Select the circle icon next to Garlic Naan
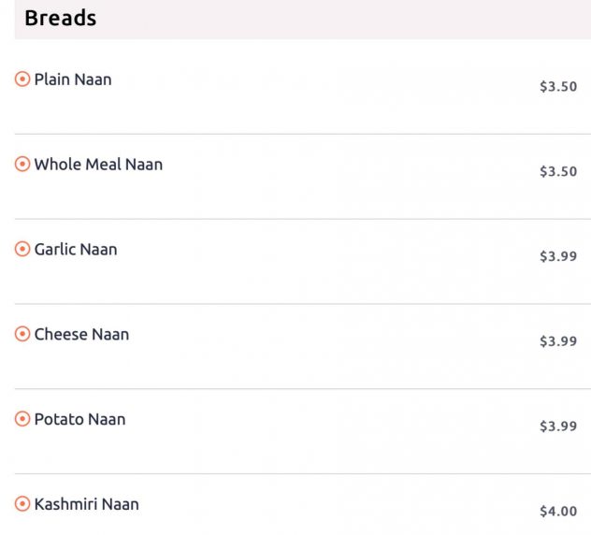The width and height of the screenshot is (591, 535). tap(22, 250)
